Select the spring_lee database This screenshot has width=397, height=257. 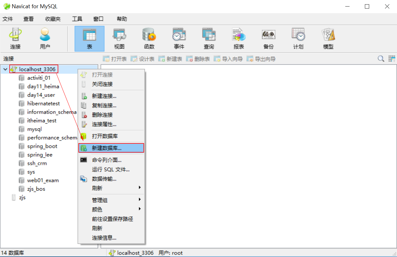(x=40, y=155)
